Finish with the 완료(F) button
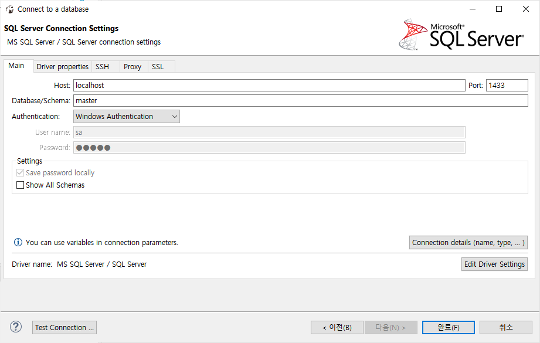The height and width of the screenshot is (343, 540). (449, 328)
